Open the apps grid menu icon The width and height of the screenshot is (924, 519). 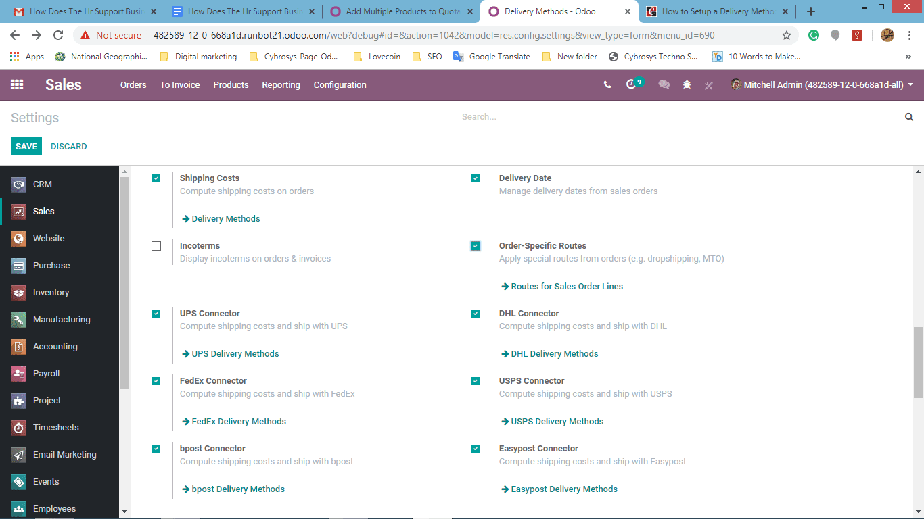point(17,84)
